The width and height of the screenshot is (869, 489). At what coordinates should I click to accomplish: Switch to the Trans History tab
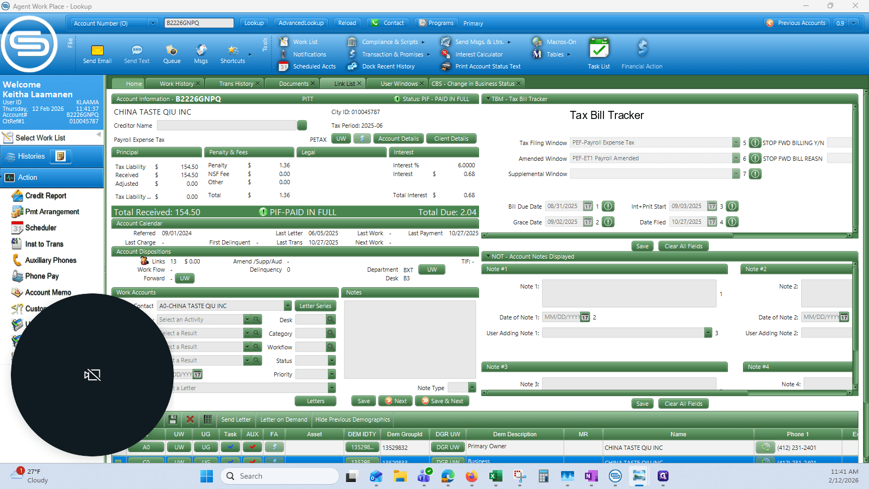(236, 84)
